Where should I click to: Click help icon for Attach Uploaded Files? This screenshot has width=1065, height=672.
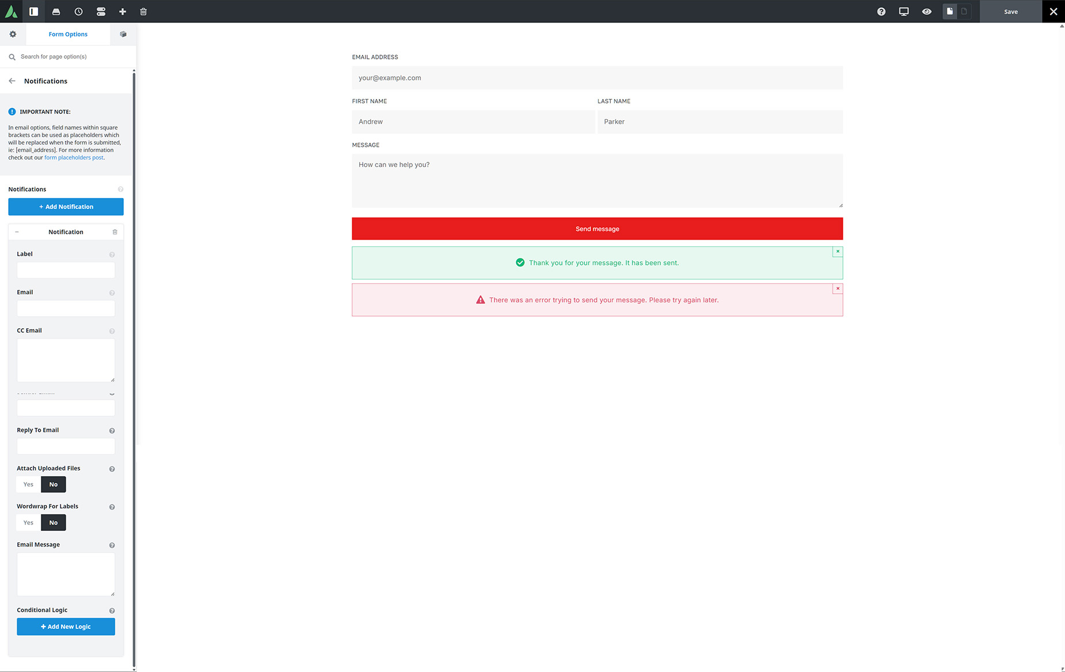click(112, 469)
